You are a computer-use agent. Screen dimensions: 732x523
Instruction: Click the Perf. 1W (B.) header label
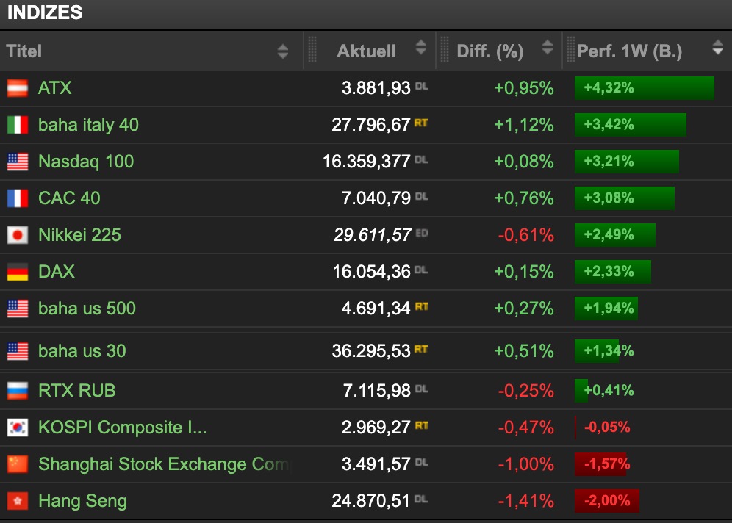(629, 51)
